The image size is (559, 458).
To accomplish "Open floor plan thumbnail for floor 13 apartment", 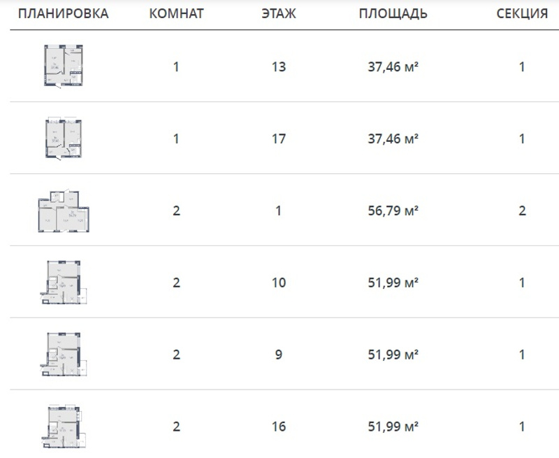I will point(63,67).
